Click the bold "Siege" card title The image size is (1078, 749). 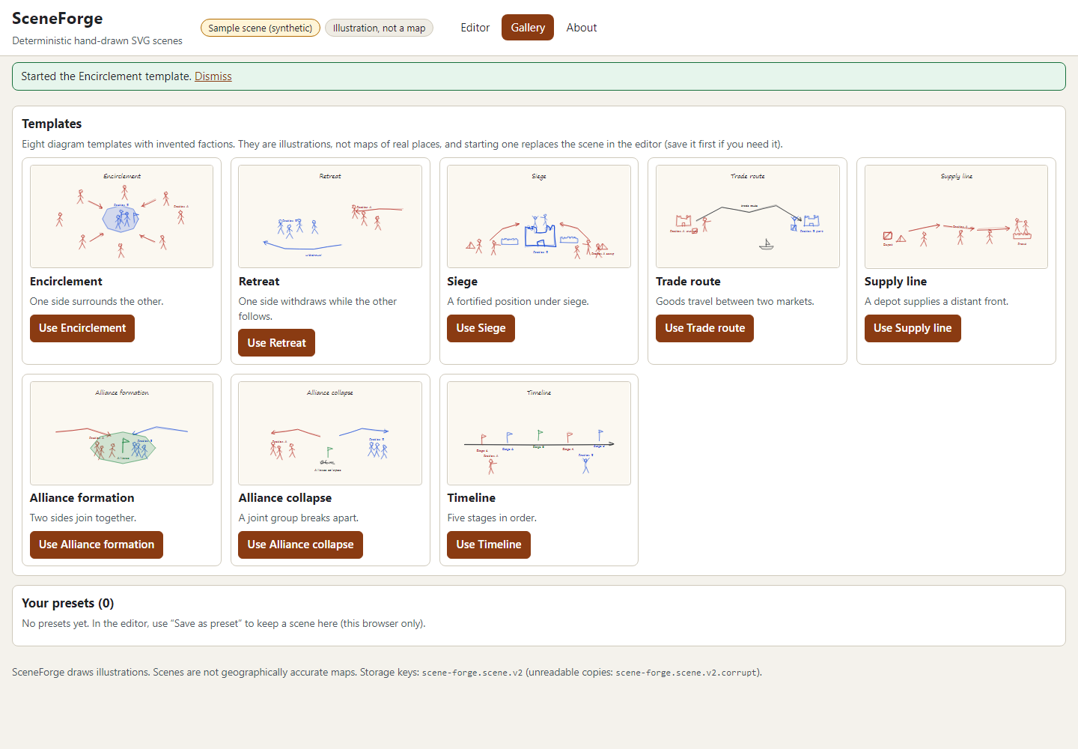click(x=462, y=282)
